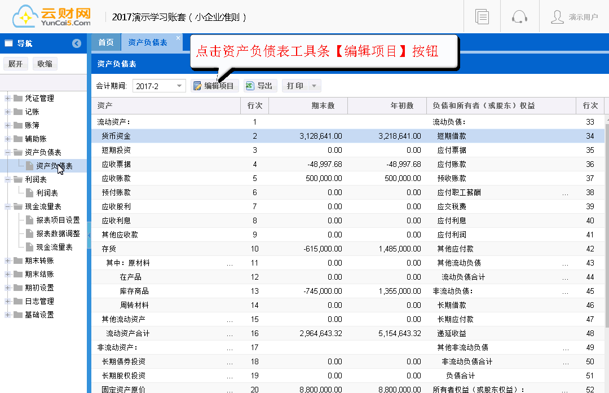
Task: Open the 会计期间 2017-2 dropdown
Action: click(x=179, y=86)
